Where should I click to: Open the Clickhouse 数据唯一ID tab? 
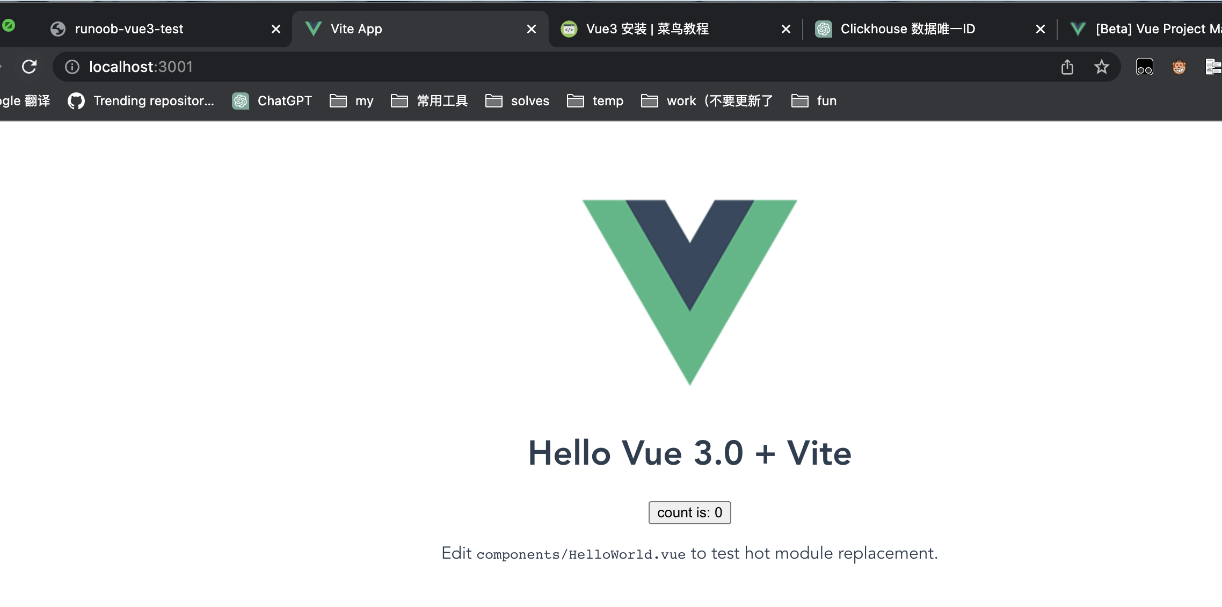click(929, 29)
